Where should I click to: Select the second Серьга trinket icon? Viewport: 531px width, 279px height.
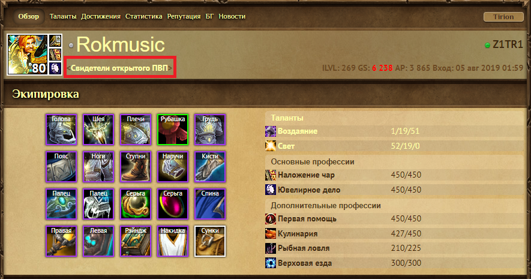click(173, 204)
